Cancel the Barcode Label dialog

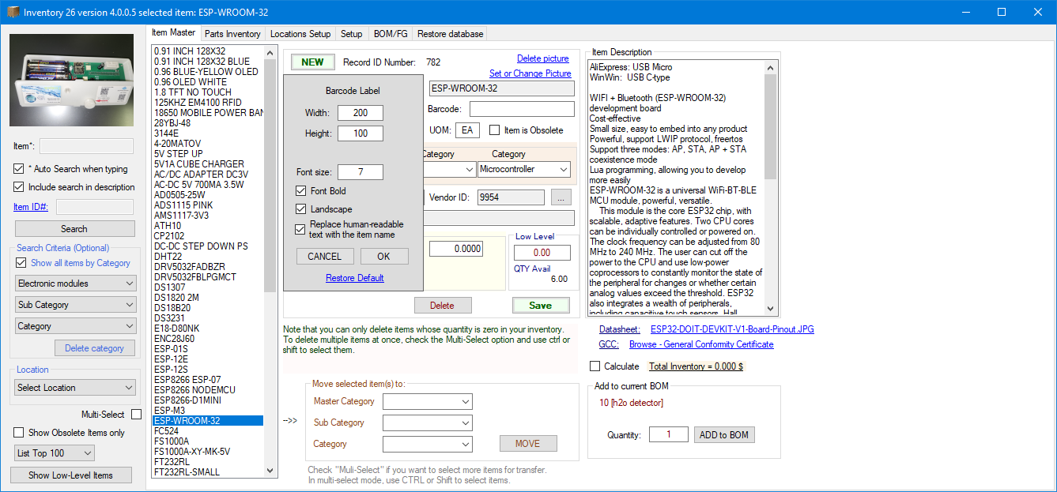point(325,257)
